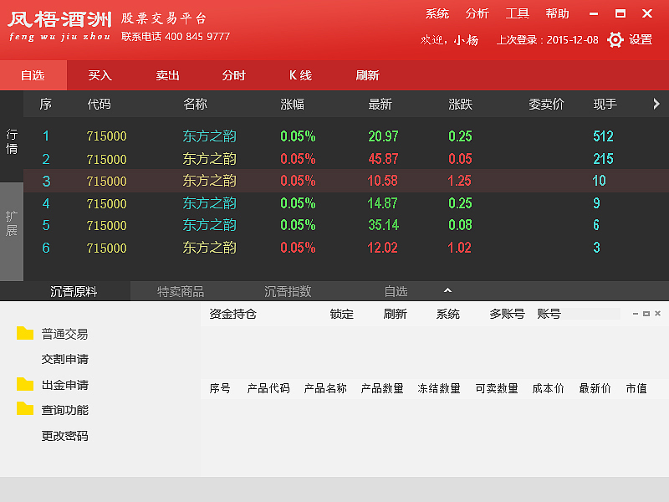Click the 出金申请 folder icon

[25, 384]
